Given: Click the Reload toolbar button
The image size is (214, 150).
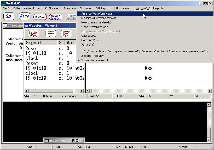Looking at the screenshot, I should pyautogui.click(x=40, y=17).
